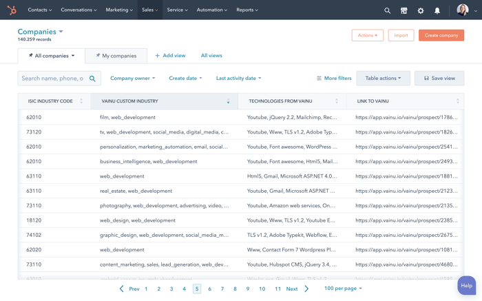
Task: Go to previous page with left chevron
Action: click(122, 289)
